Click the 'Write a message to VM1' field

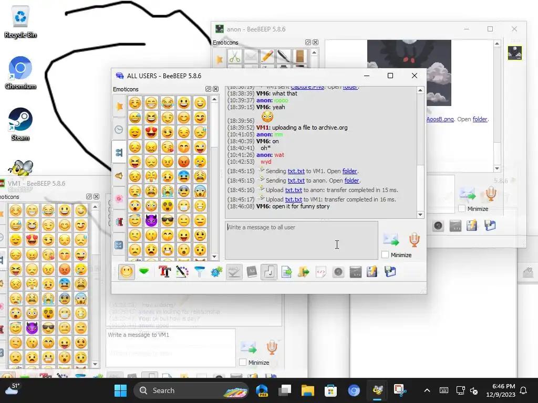pos(171,348)
